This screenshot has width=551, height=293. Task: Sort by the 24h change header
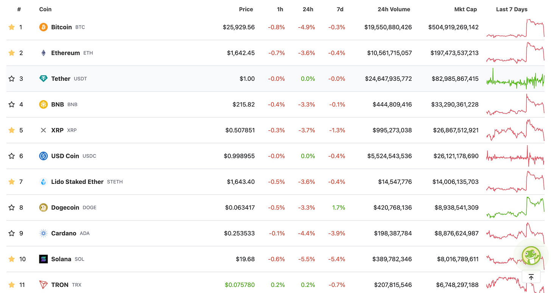click(308, 9)
